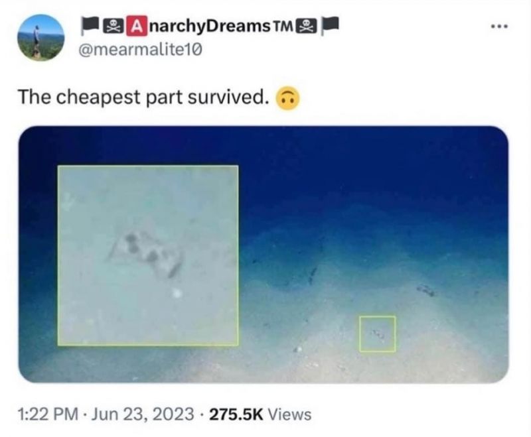Open the attached underwater image
This screenshot has height=437, width=531.
263,255
